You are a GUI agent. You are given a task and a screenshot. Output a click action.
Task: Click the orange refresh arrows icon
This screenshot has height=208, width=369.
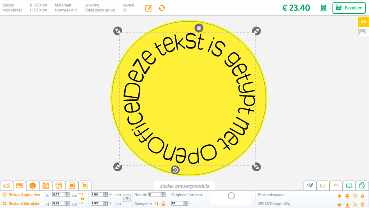click(x=162, y=8)
